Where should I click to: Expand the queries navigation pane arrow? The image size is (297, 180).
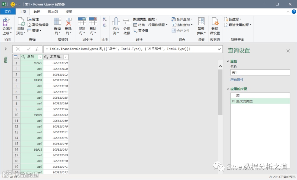tap(6, 49)
